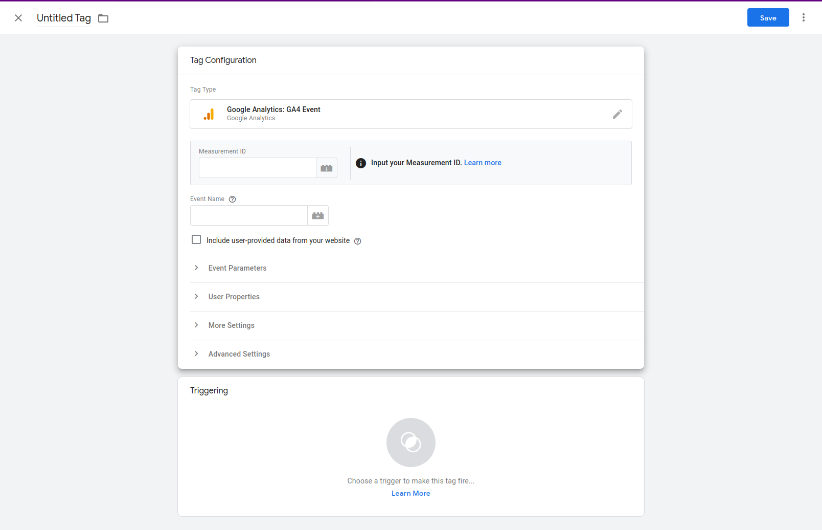Viewport: 822px width, 530px height.
Task: Click the Google Analytics: GA4 Event tag type
Action: (x=411, y=114)
